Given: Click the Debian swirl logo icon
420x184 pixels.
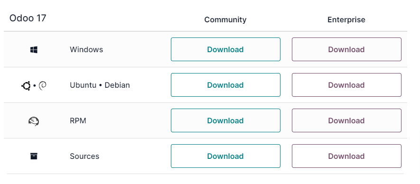Looking at the screenshot, I should 43,85.
